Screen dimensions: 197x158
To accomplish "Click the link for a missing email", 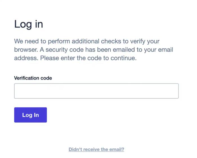I will [96, 149].
